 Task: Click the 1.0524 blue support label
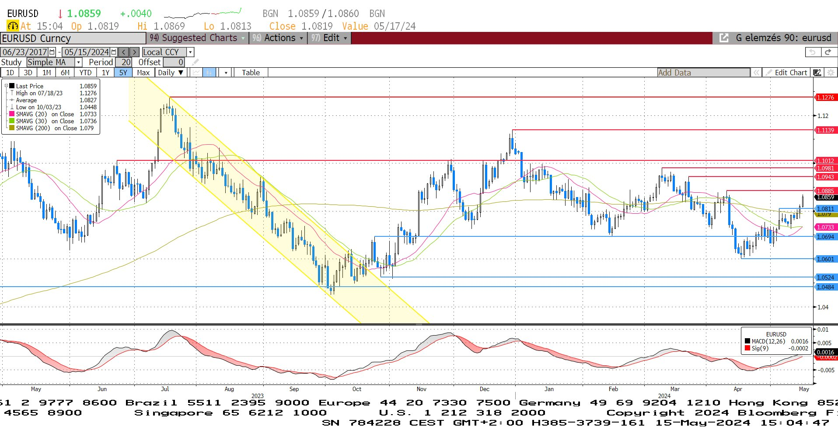click(x=825, y=277)
